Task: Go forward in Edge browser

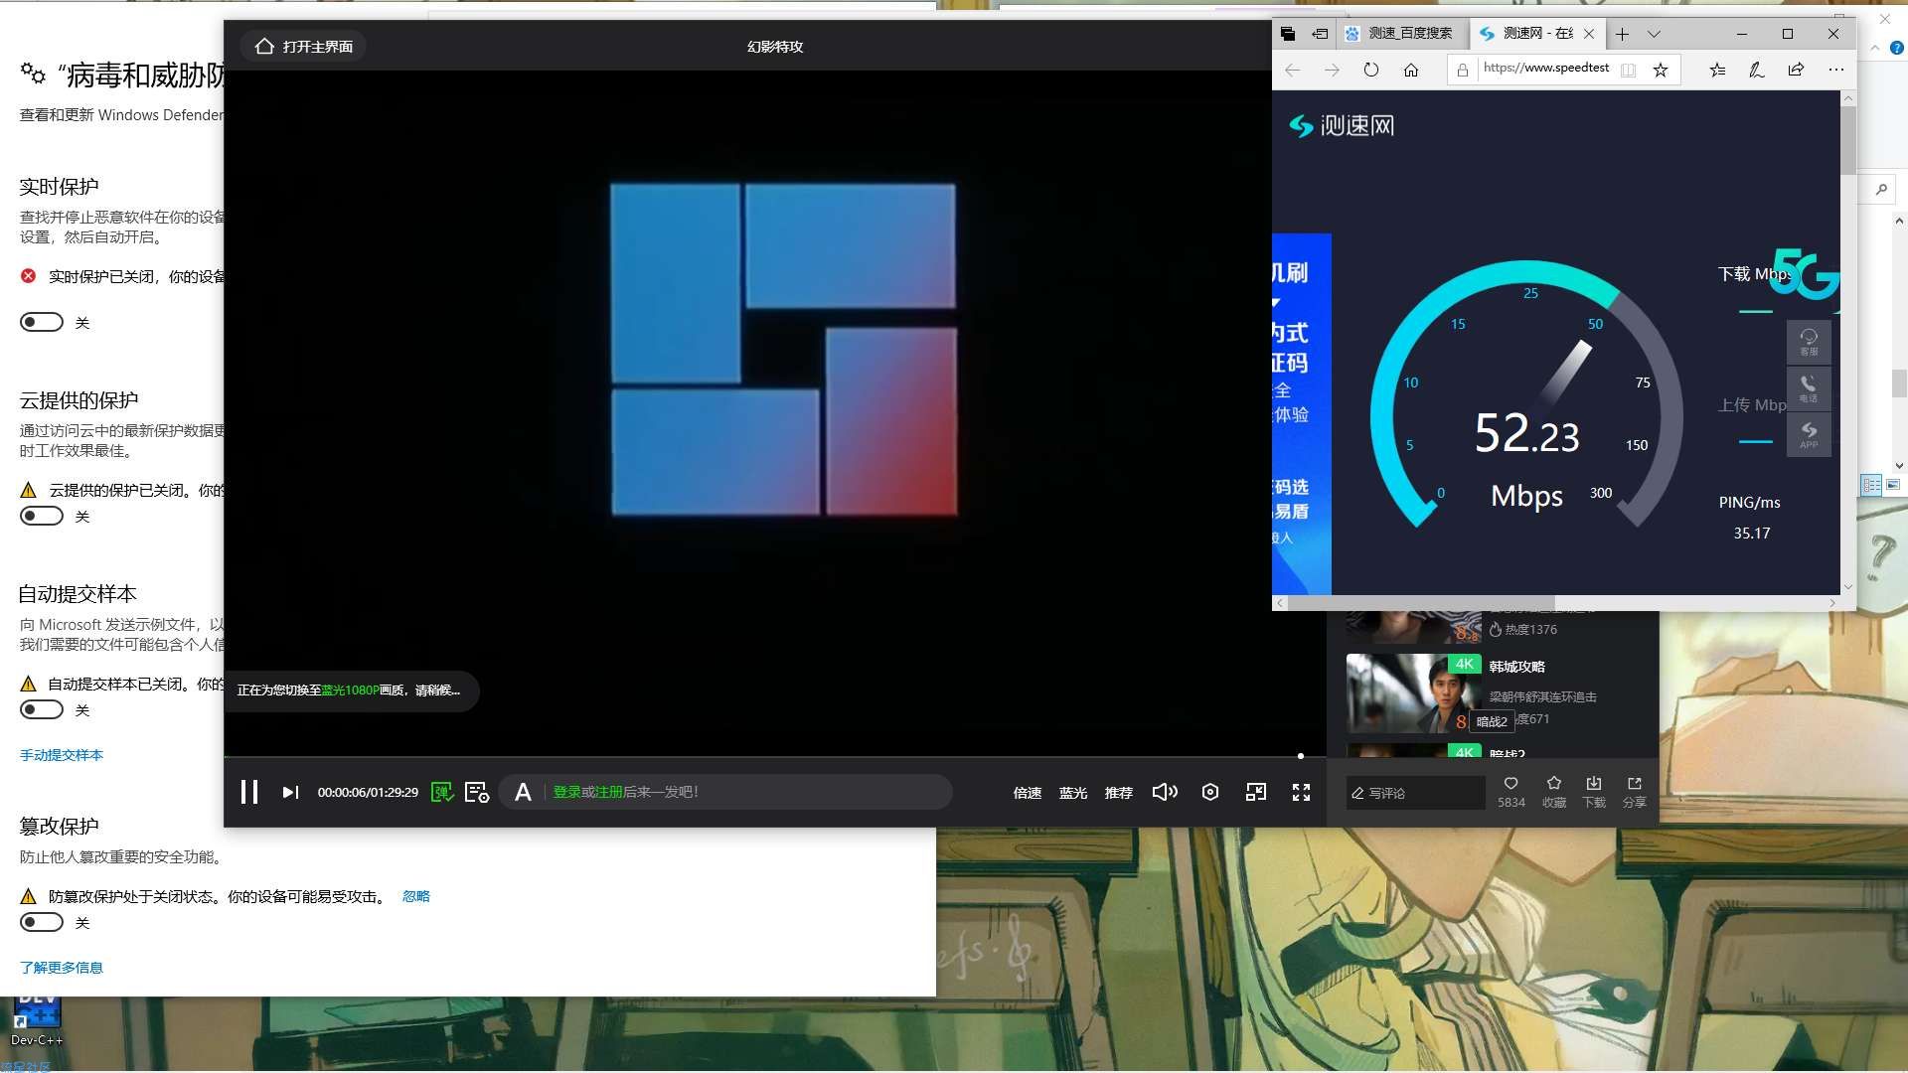Action: (1332, 70)
